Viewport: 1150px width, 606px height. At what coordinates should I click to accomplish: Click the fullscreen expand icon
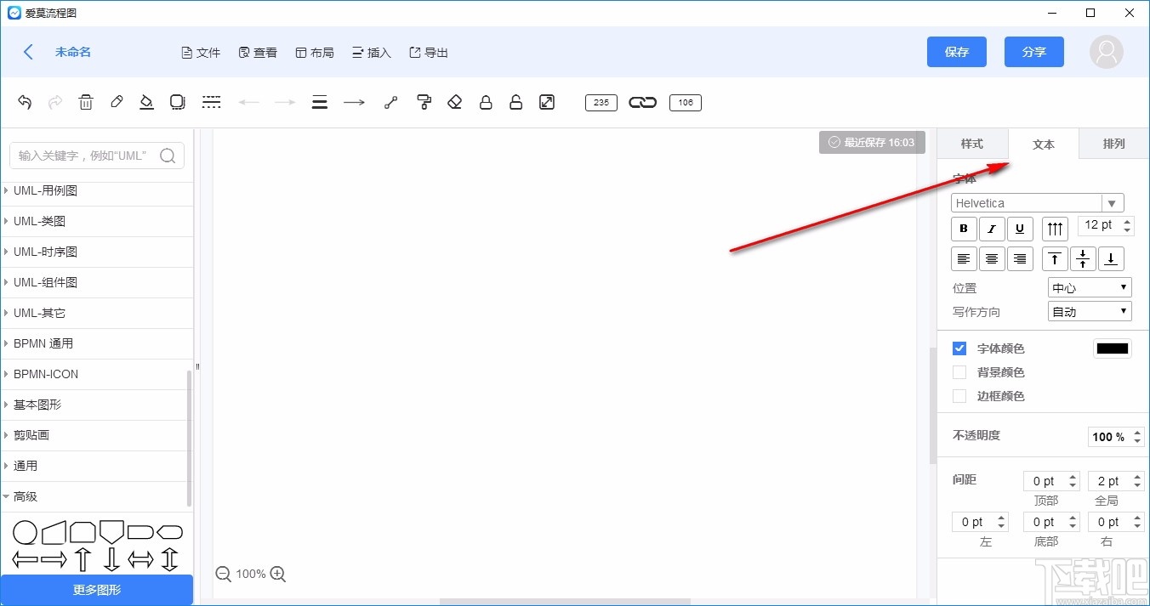(547, 103)
